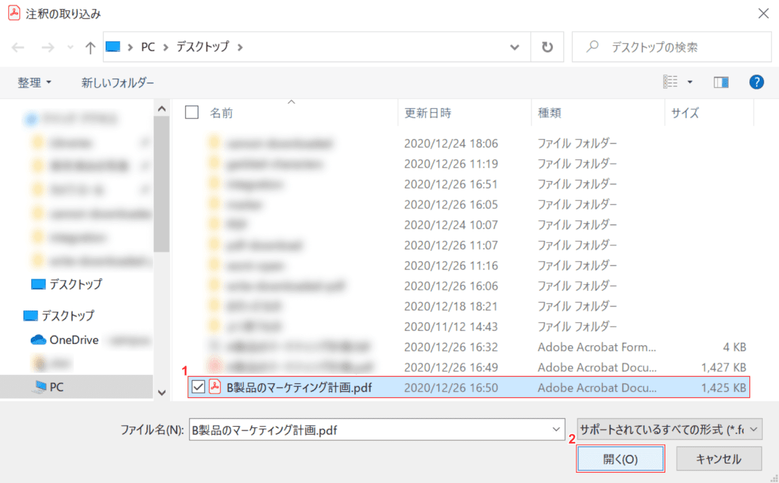Select the folder dated 2020/12/26 11:16

click(468, 265)
